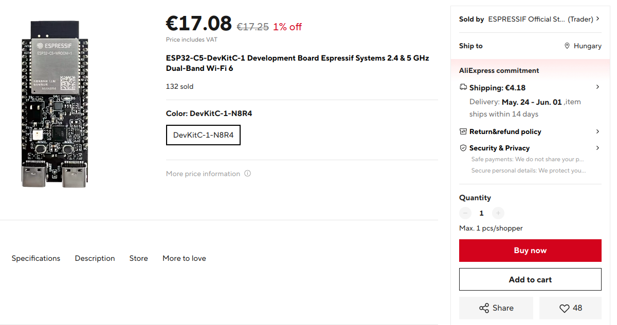Click the share icon in the Share button
Screen dimensions: 617x325
coord(484,308)
